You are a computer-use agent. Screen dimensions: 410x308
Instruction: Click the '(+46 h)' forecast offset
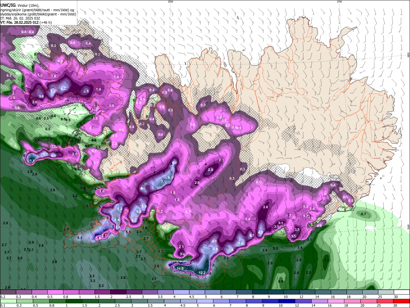46,22
